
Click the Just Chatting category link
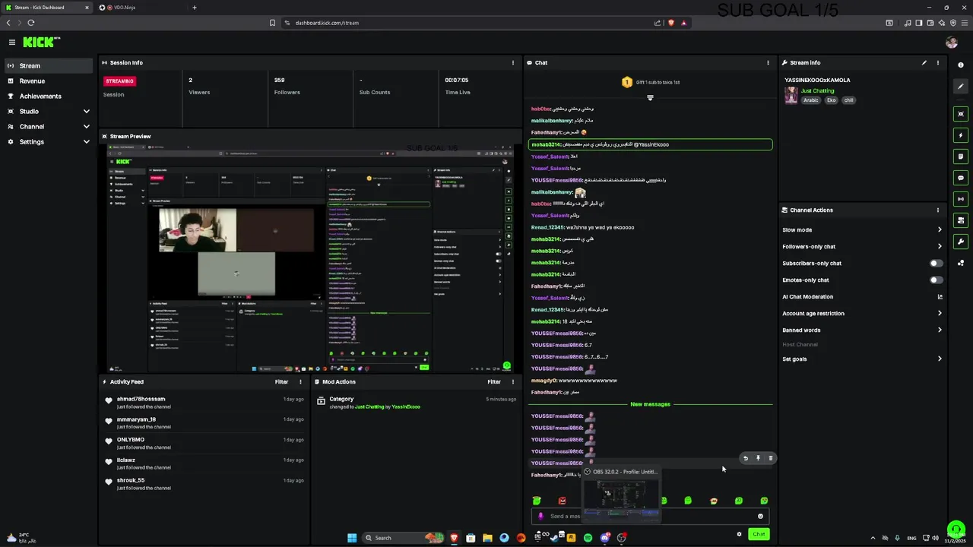[817, 91]
